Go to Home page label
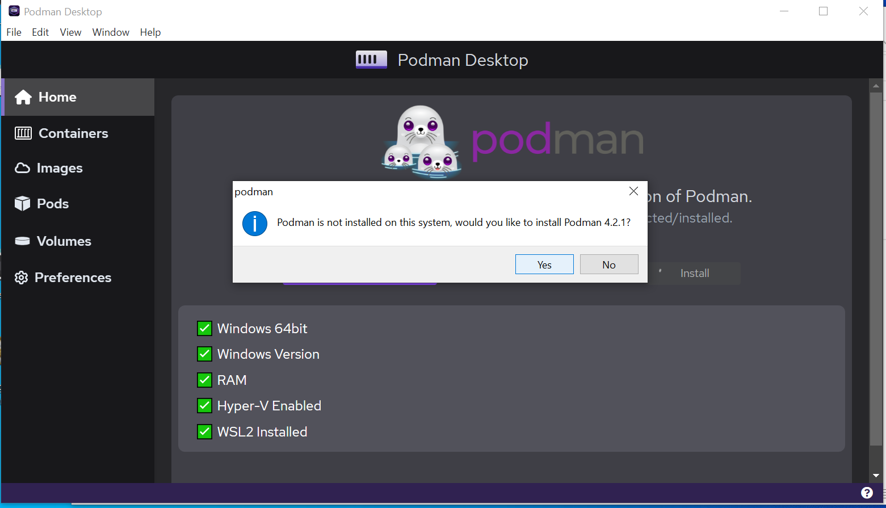 coord(57,97)
